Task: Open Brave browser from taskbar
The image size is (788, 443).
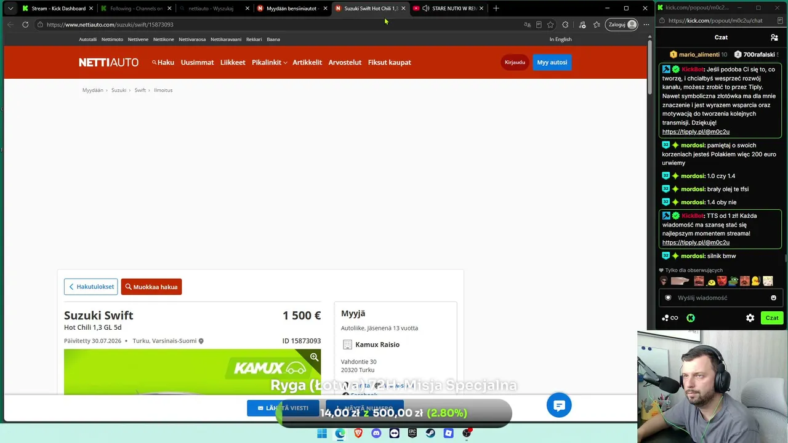Action: [x=358, y=433]
